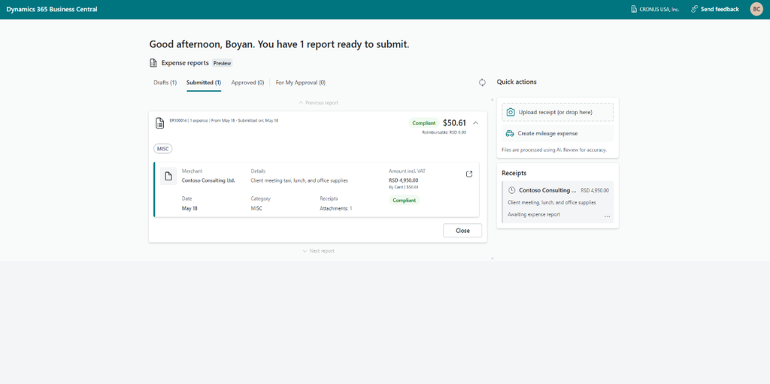Collapse the ER100014 report with the chevron

click(475, 122)
